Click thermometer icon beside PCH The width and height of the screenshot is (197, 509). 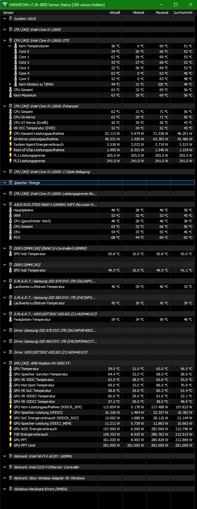11,237
